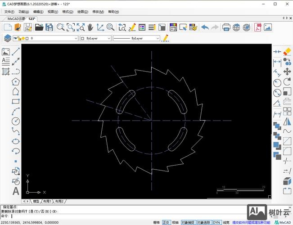Screen dimensions: 293x225
Task: Toggle the 栅格 grid button
Action: coord(157,222)
